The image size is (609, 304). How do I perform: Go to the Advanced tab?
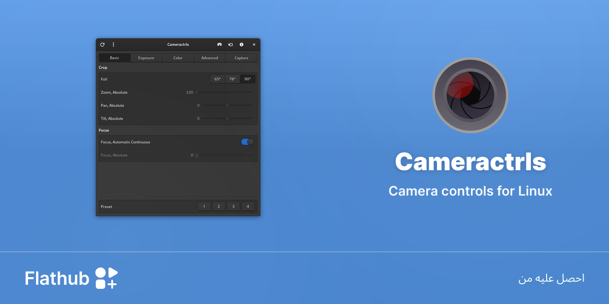coord(210,58)
